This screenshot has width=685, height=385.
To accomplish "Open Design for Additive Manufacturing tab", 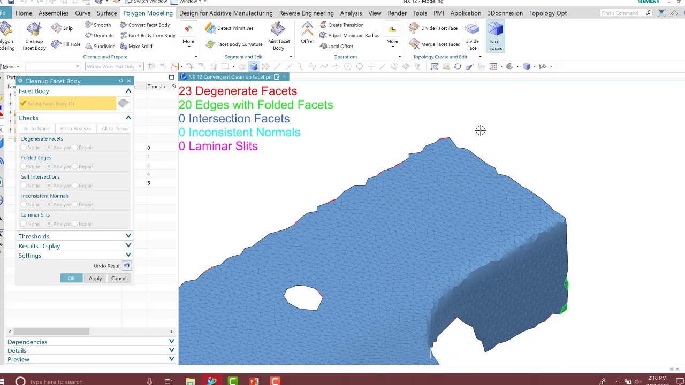I will [x=226, y=13].
